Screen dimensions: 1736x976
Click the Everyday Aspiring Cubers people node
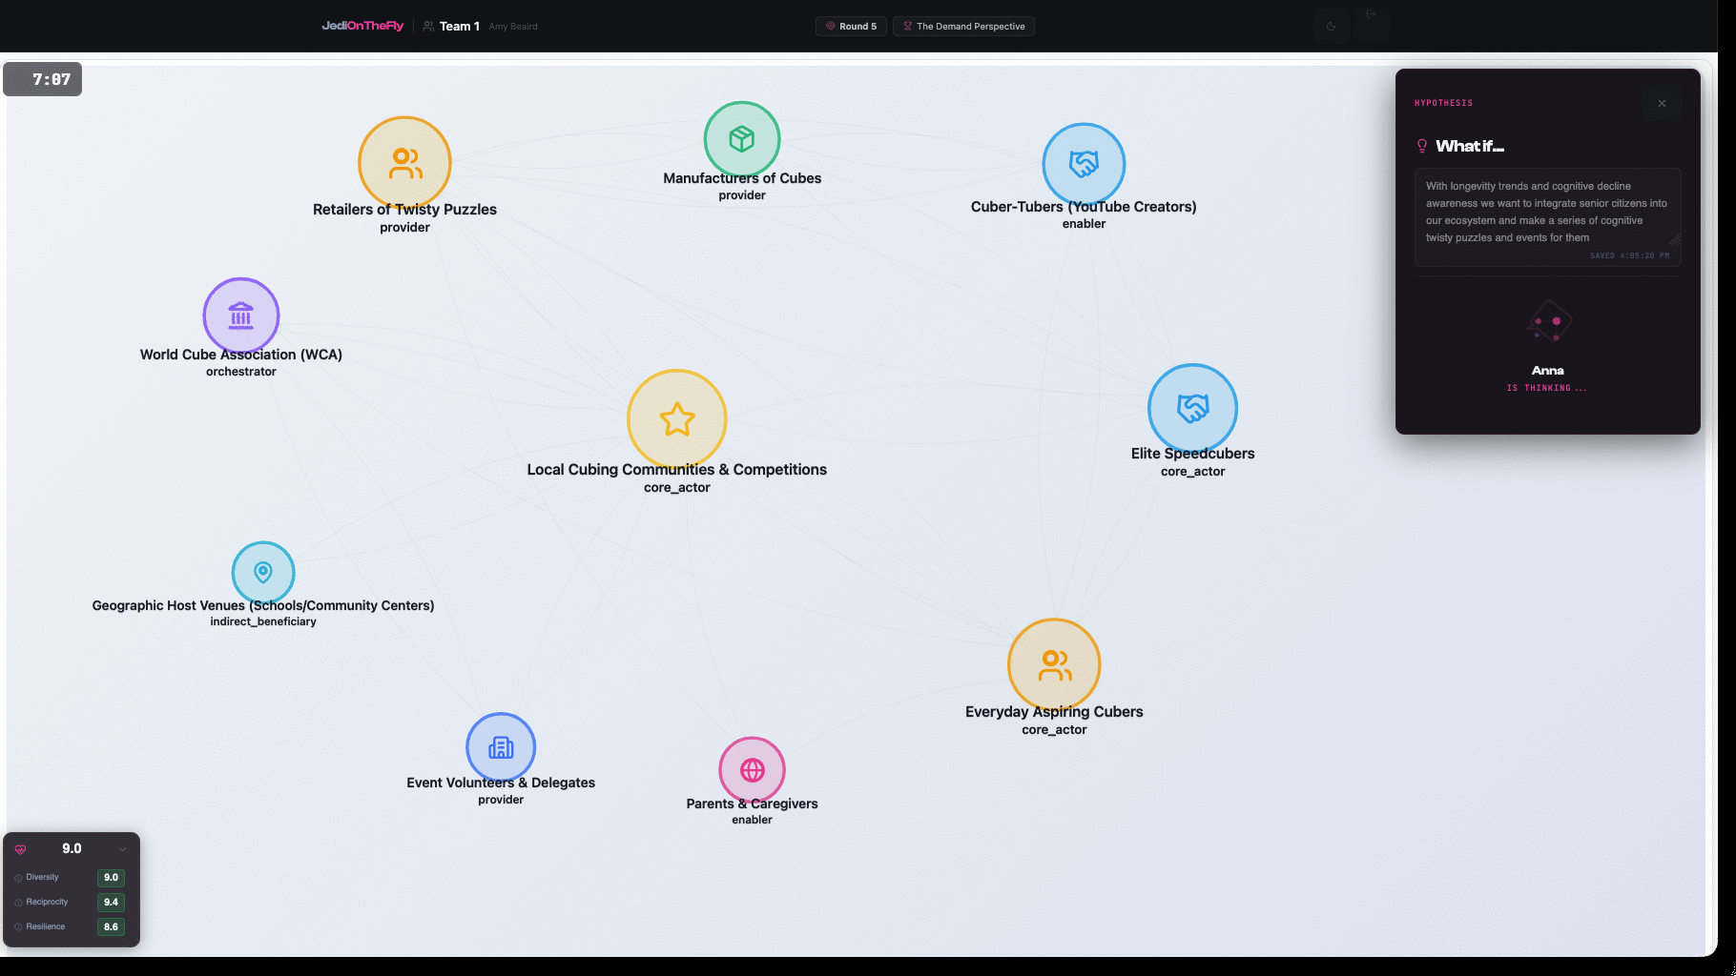pyautogui.click(x=1054, y=665)
